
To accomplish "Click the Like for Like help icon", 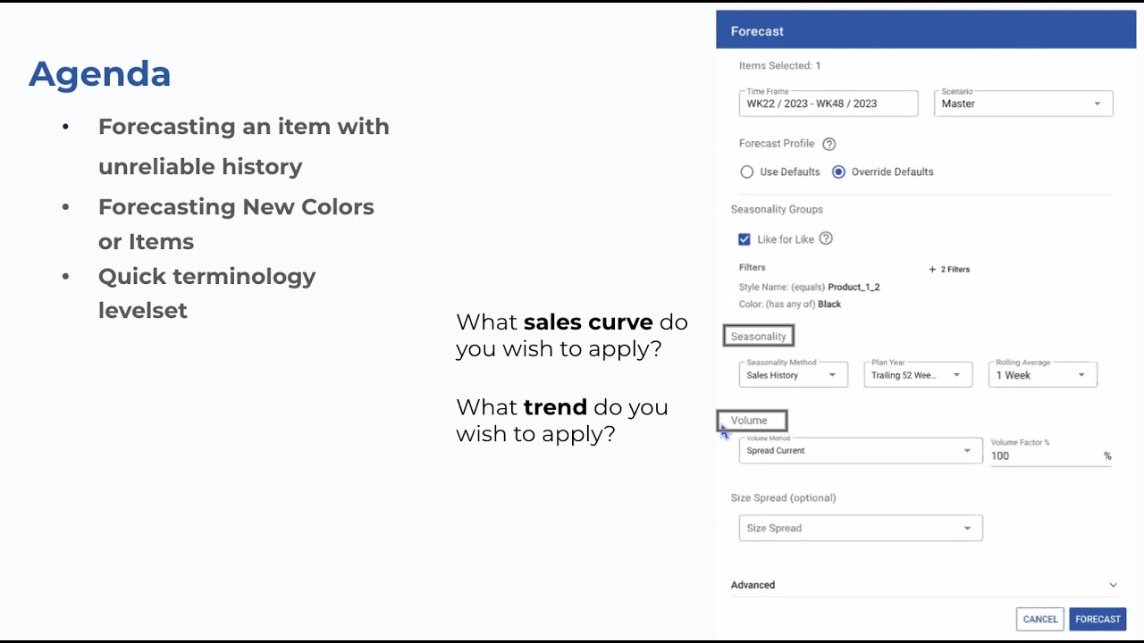I will click(x=826, y=238).
